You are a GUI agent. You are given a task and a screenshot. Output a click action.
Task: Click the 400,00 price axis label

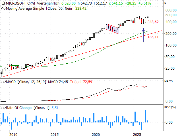[x=171, y=22]
